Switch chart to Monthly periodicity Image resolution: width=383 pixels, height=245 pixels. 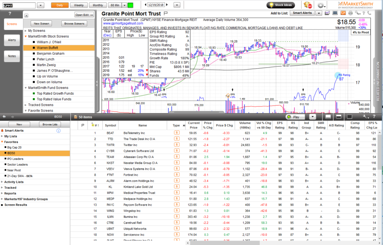point(98,5)
